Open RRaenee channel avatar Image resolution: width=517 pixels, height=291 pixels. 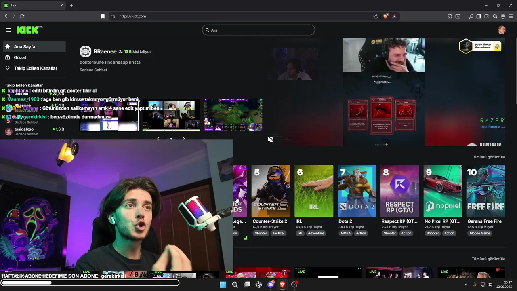(86, 51)
